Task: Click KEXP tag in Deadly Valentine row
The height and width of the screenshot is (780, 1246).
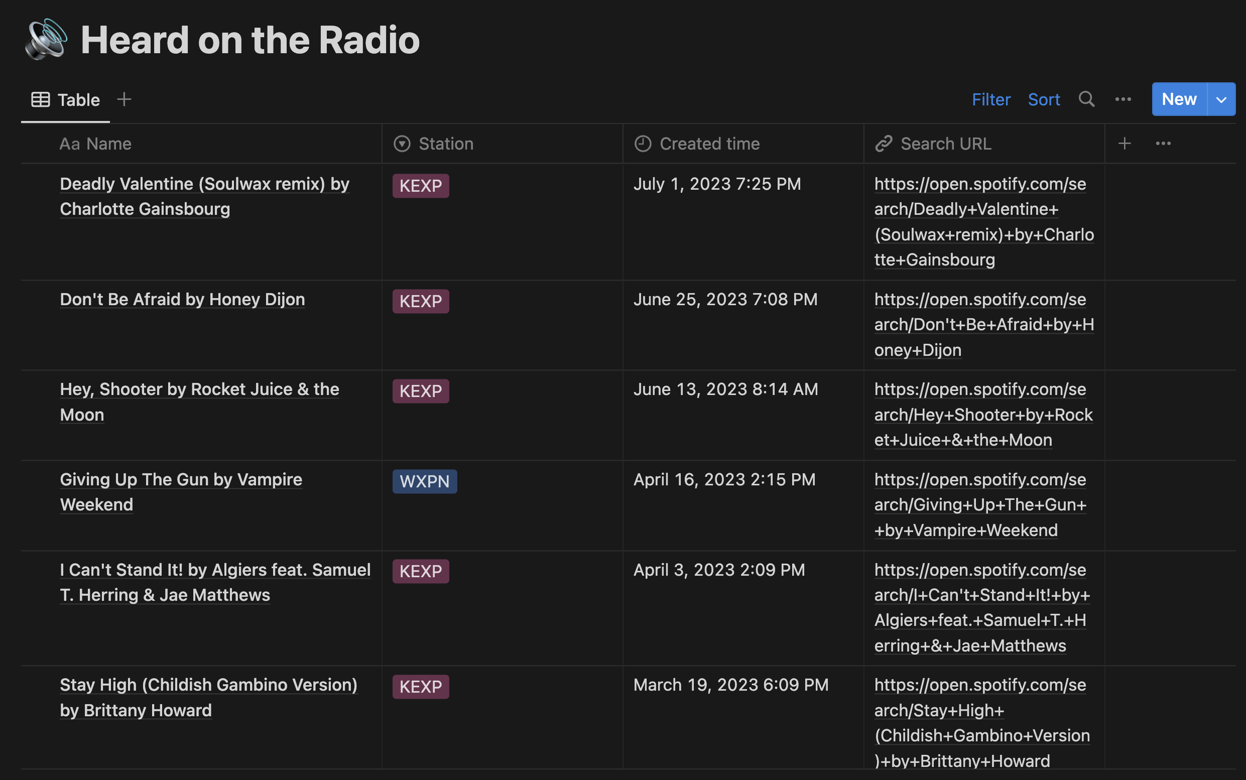Action: [x=421, y=186]
